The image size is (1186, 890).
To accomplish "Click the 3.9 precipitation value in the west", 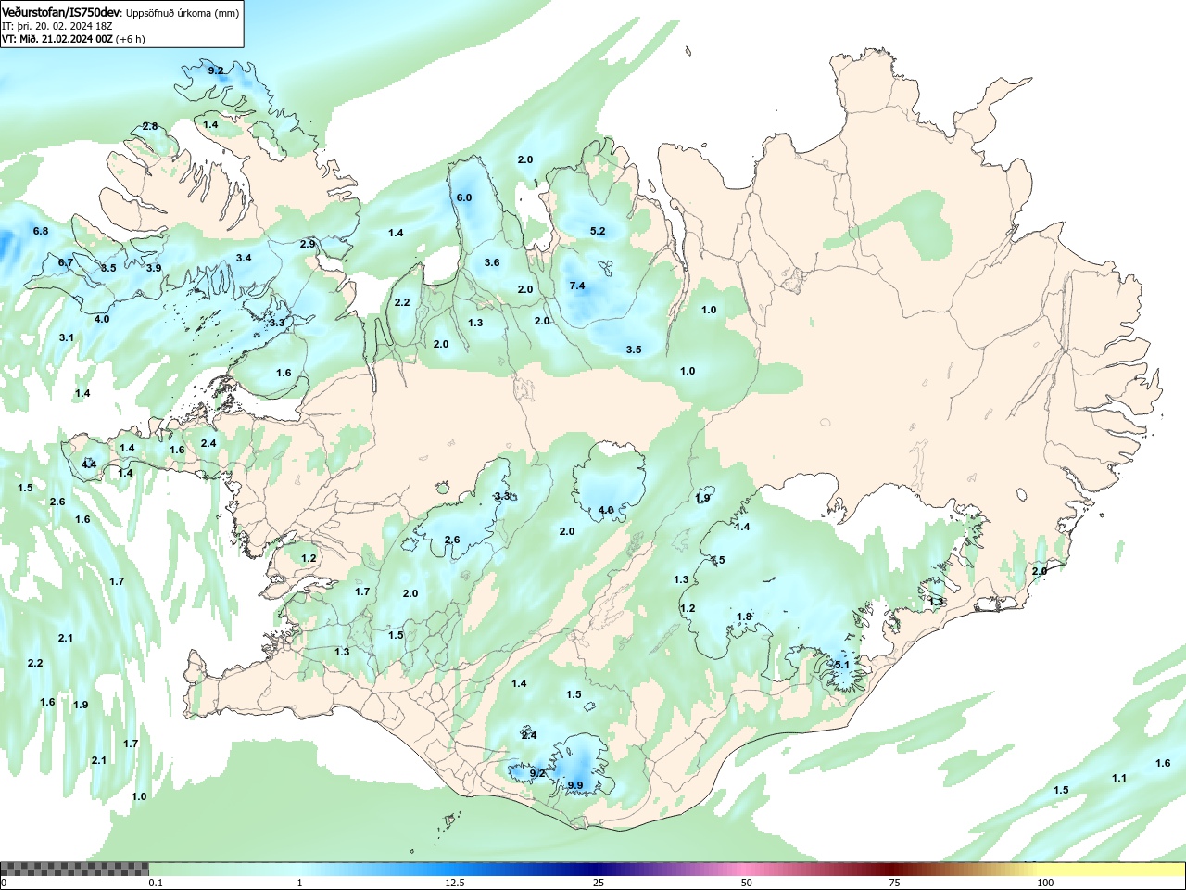I will [x=154, y=268].
